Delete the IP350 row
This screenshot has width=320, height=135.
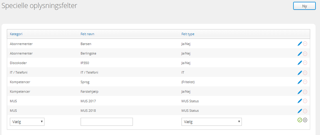[x=305, y=63]
